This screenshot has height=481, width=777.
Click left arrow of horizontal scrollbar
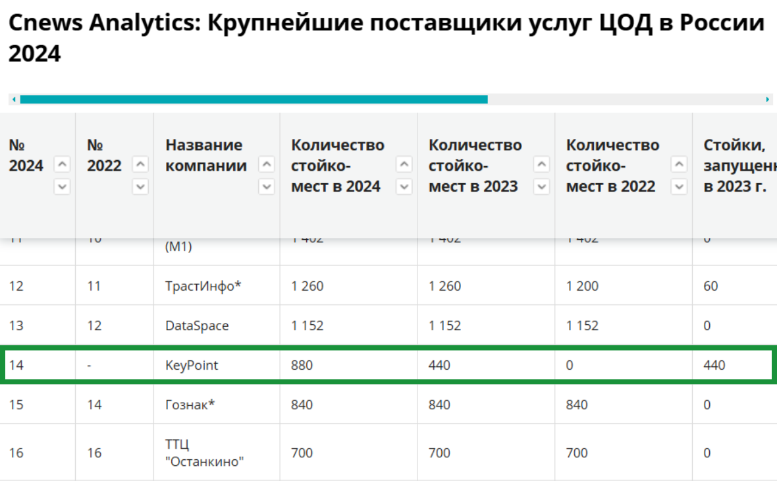pyautogui.click(x=14, y=99)
